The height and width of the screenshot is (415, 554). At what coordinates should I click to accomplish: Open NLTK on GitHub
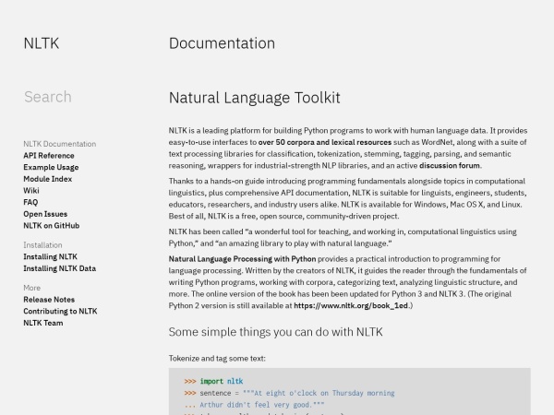click(51, 225)
